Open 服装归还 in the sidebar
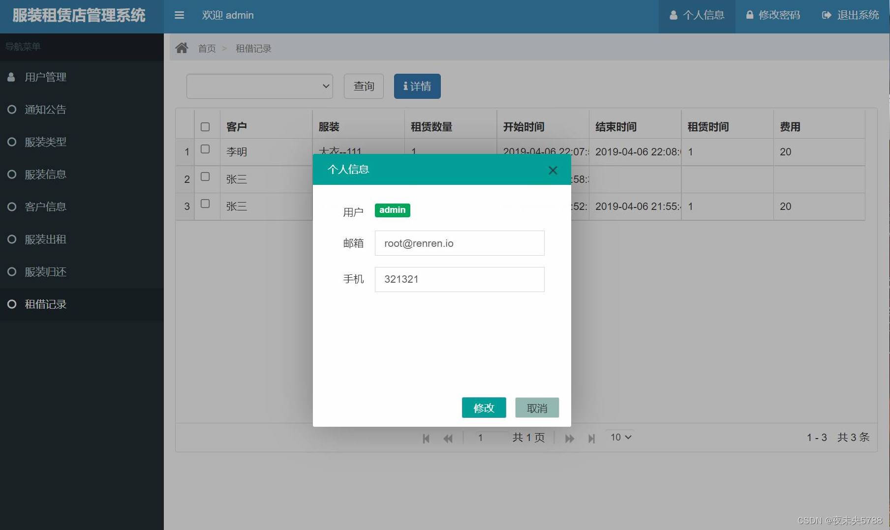 82,272
